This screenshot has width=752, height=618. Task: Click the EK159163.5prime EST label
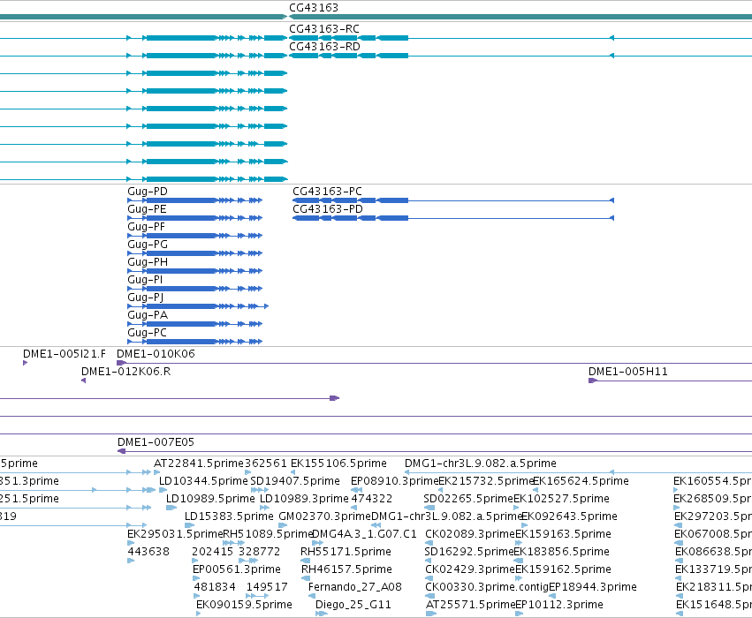click(563, 533)
